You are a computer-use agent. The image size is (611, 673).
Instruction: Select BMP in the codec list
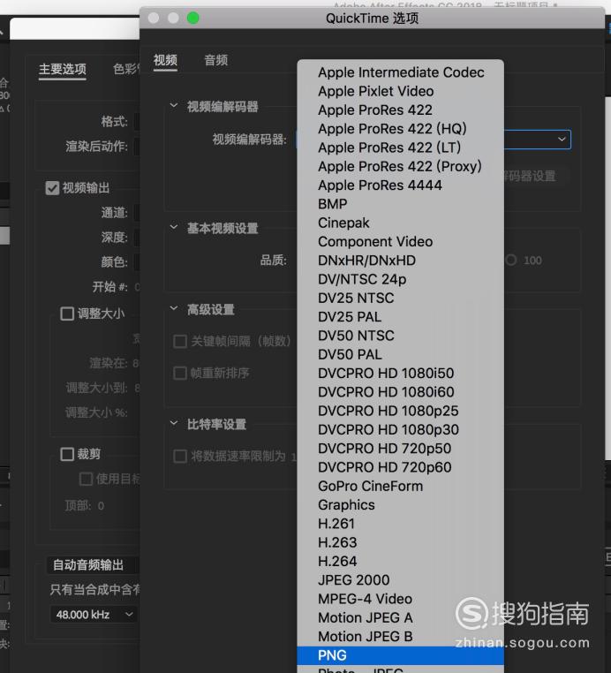(400, 204)
